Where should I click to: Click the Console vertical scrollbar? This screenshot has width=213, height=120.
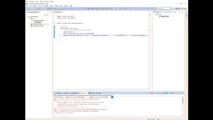click(x=183, y=101)
